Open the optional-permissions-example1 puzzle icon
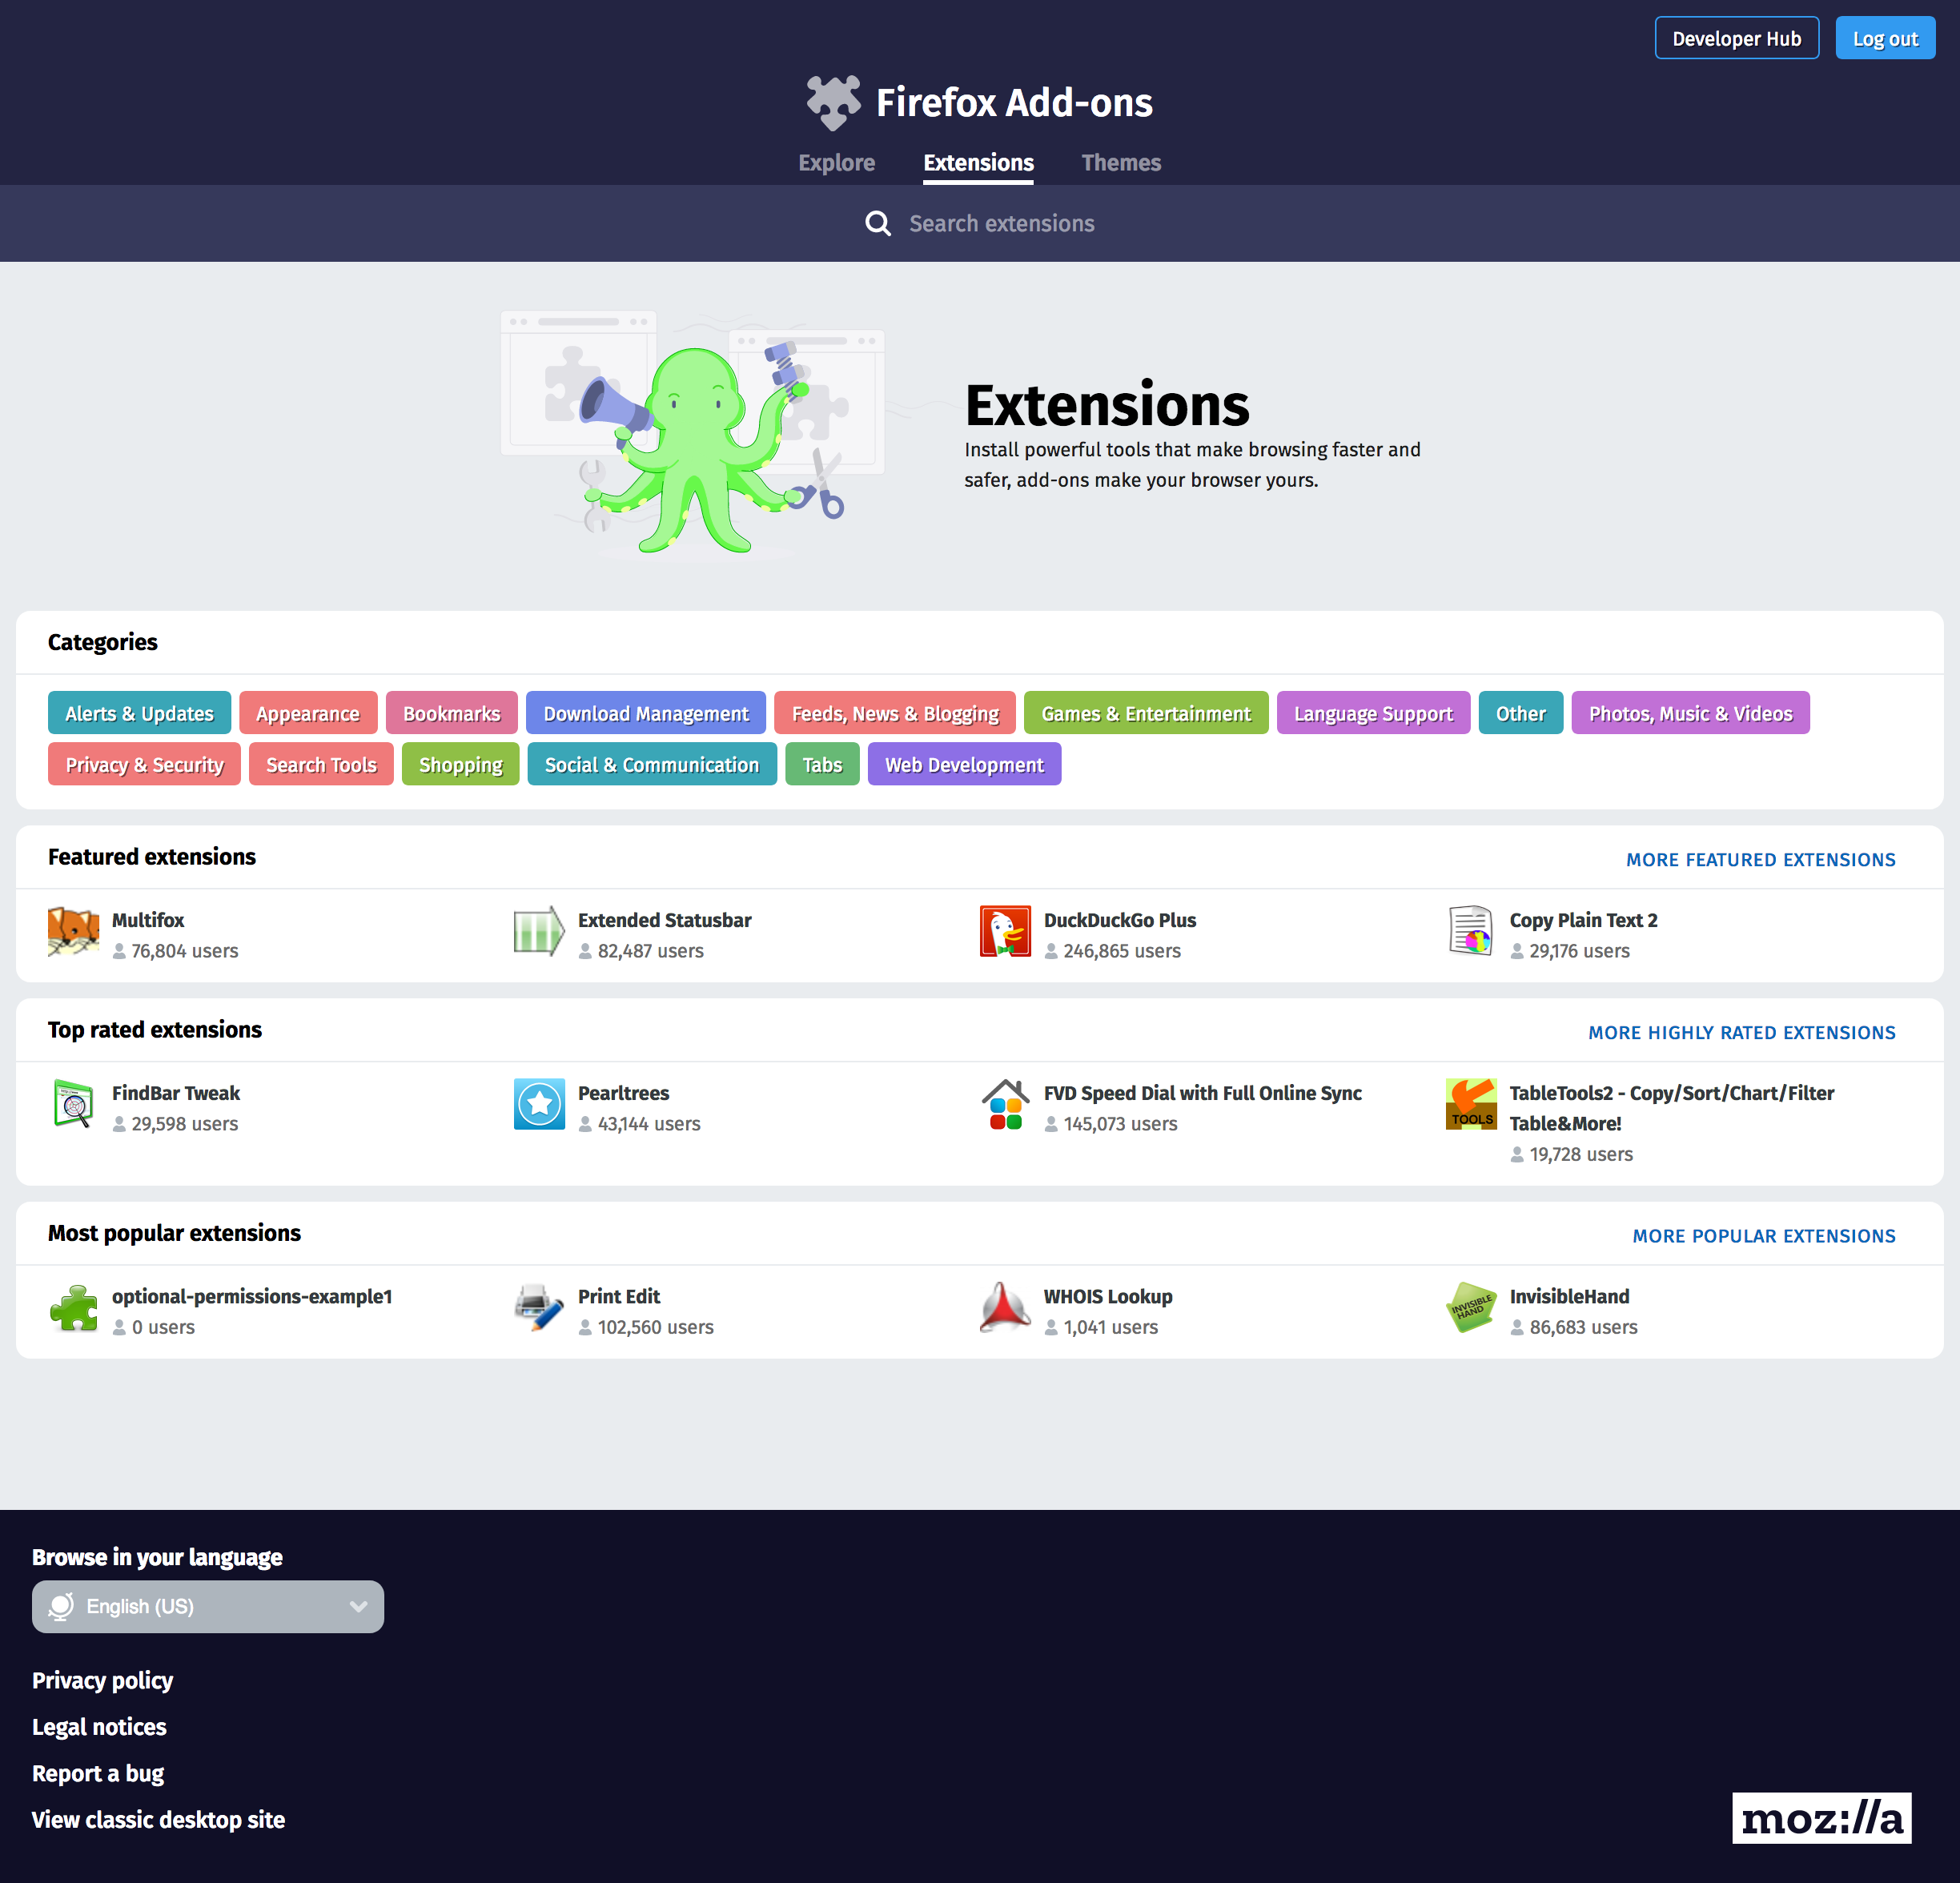The image size is (1960, 1883). click(x=74, y=1308)
